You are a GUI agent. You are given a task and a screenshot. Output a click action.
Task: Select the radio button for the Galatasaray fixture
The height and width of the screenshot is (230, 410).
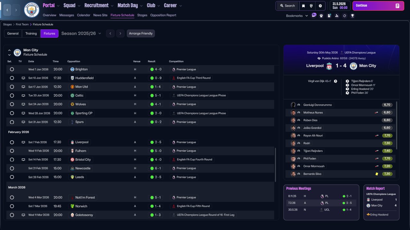[x=12, y=215]
